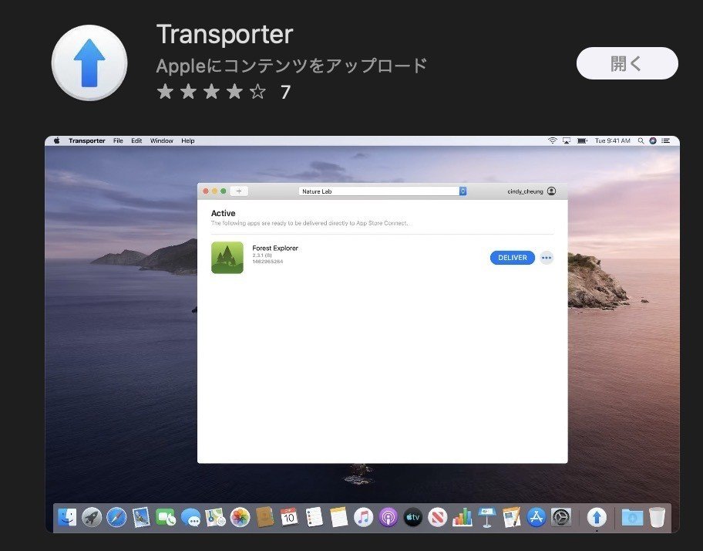Open the Transporter menu in menu bar
Screen dimensions: 703x551
click(x=87, y=140)
